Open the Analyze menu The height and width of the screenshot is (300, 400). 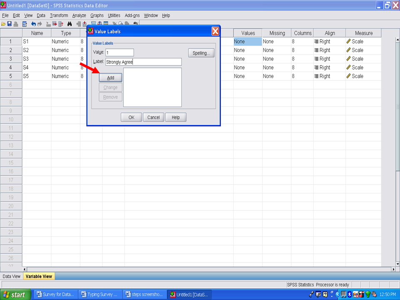point(79,15)
